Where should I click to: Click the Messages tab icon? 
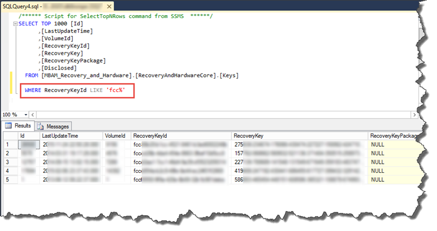tap(40, 127)
